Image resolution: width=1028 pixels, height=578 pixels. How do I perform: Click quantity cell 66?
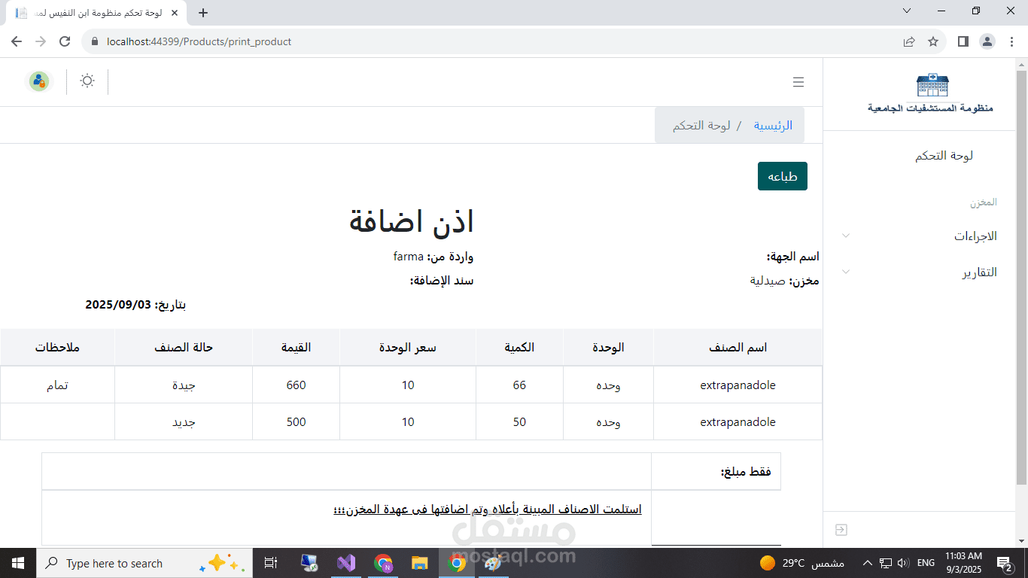click(519, 385)
